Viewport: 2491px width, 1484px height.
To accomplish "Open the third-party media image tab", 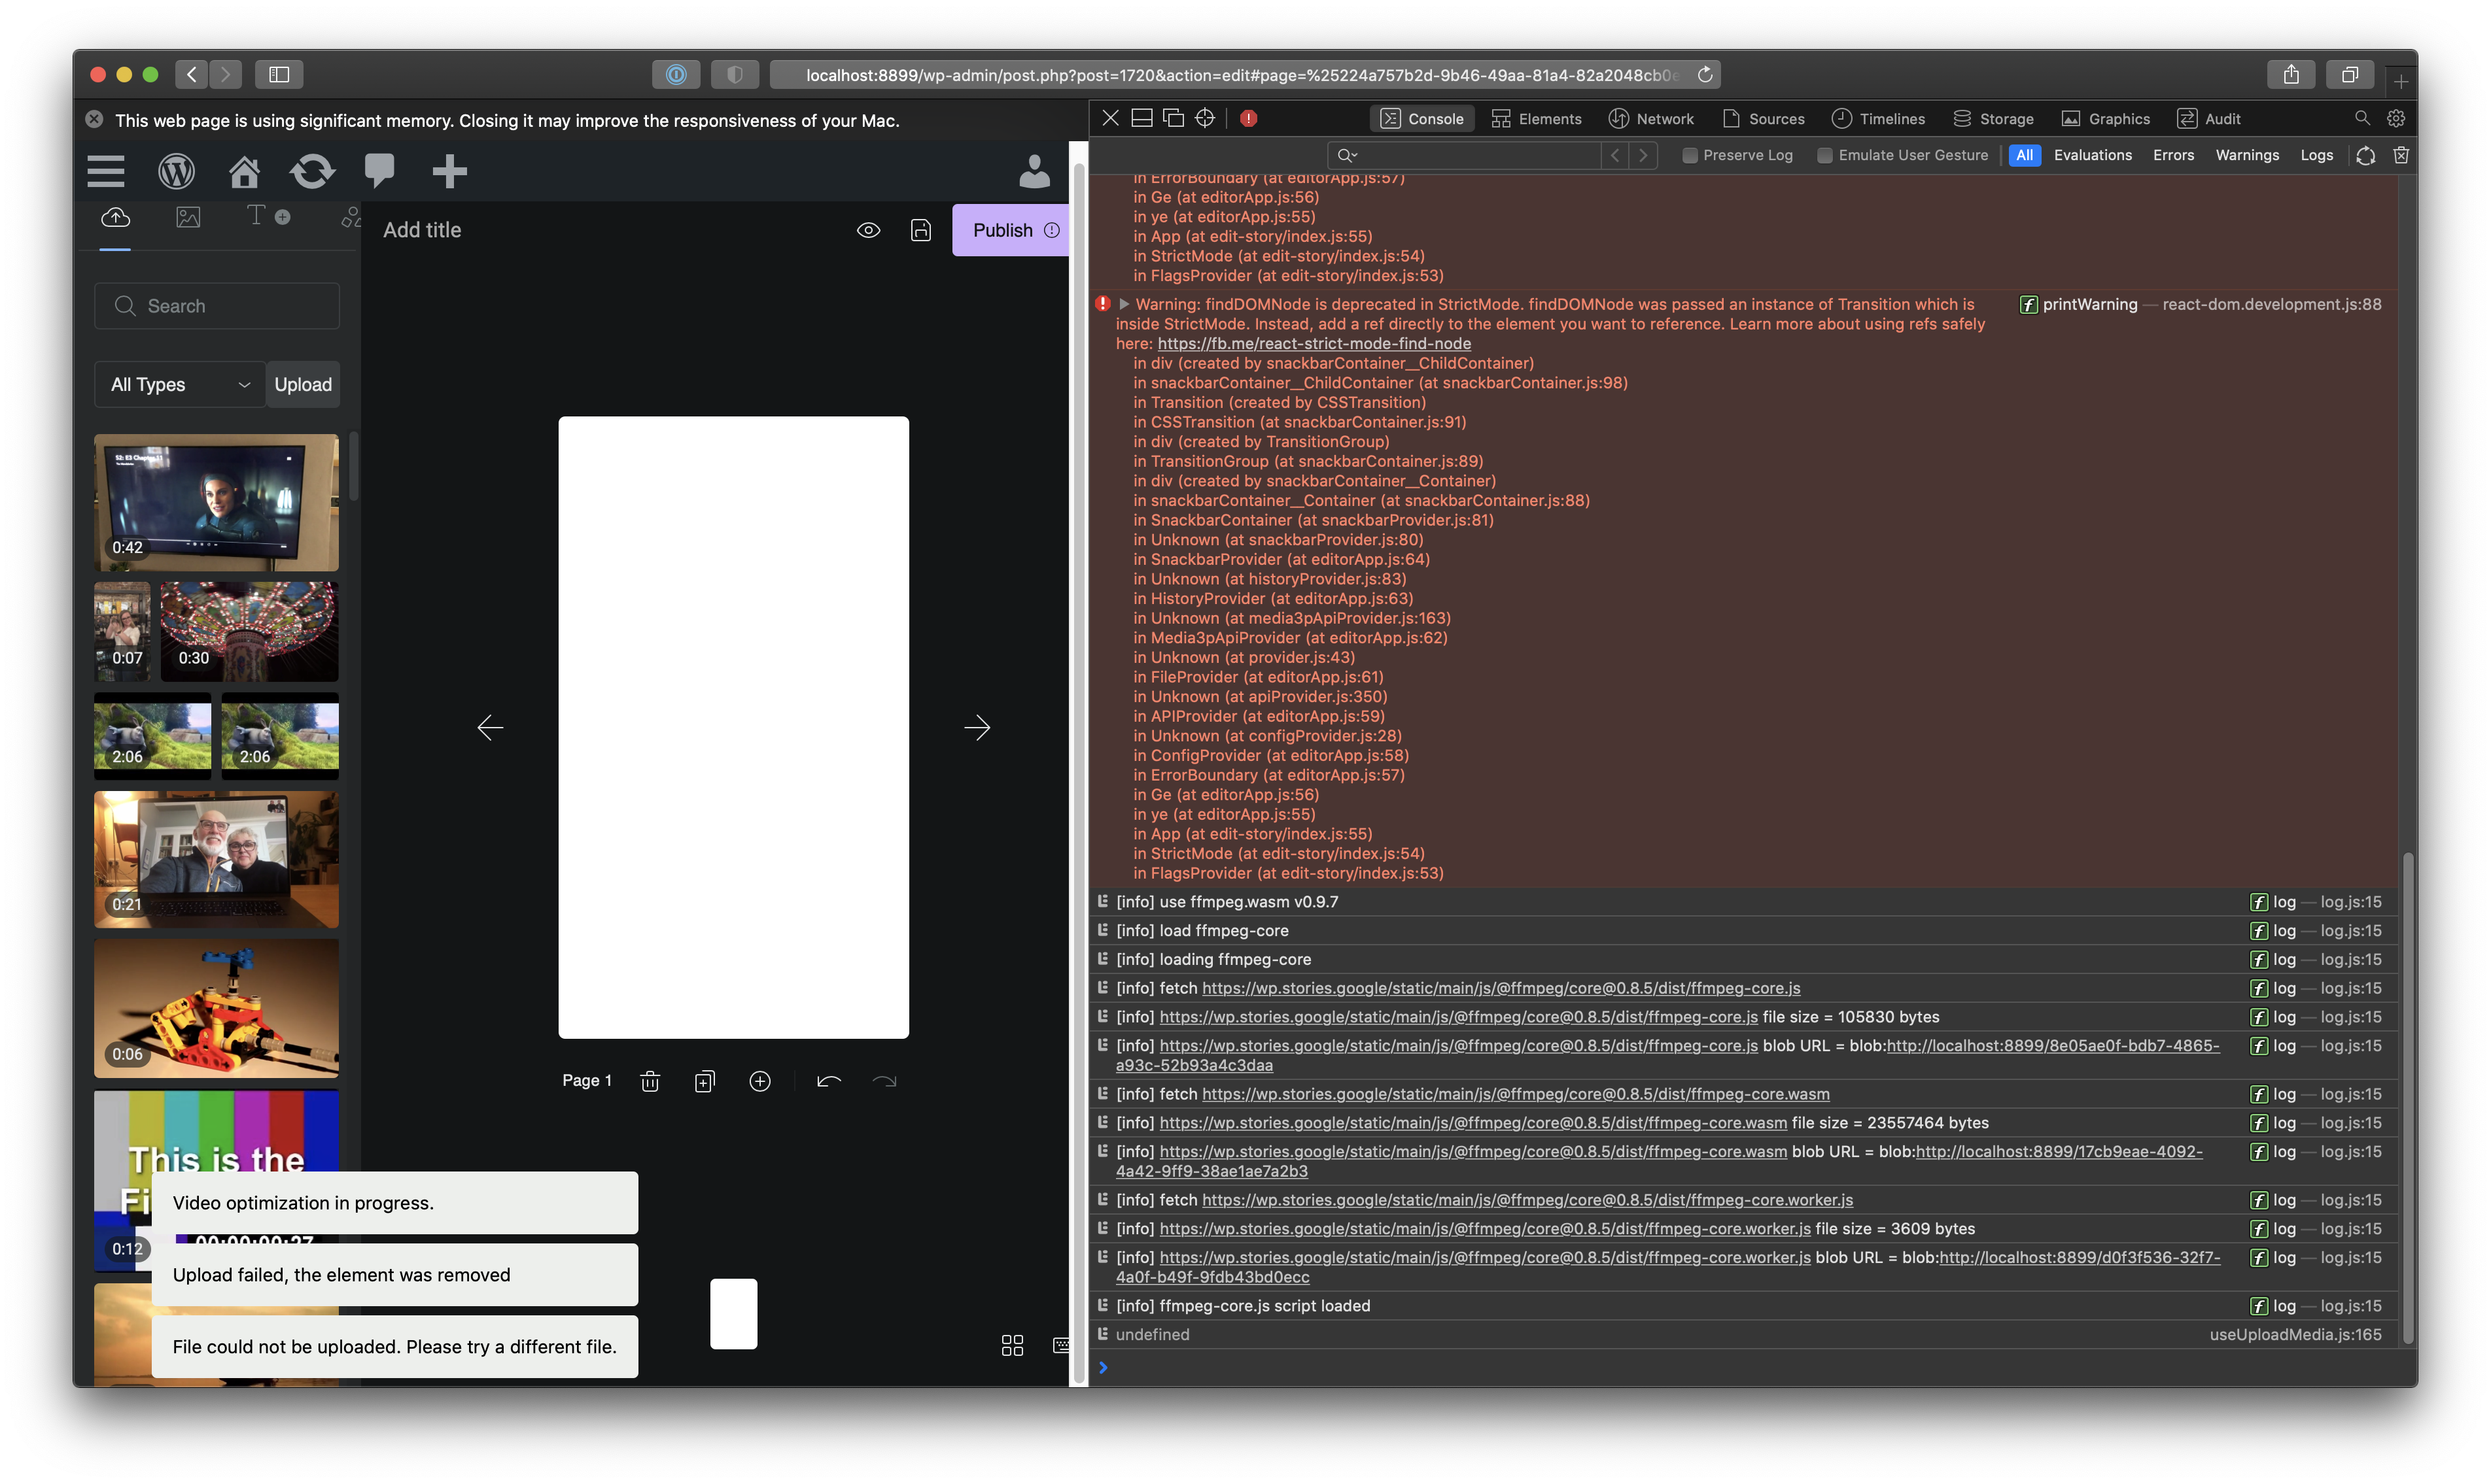I will pyautogui.click(x=188, y=217).
